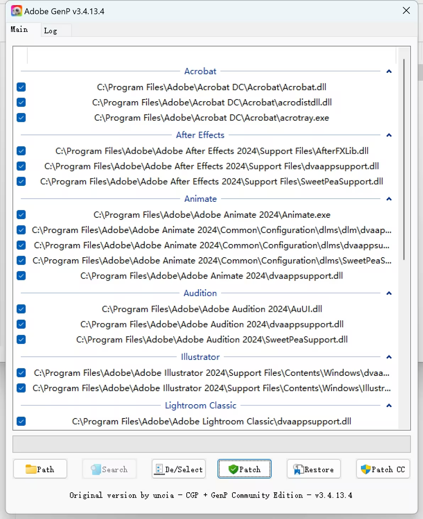The image size is (423, 519).
Task: Uncheck the Animate.exe file entry
Action: tap(21, 215)
